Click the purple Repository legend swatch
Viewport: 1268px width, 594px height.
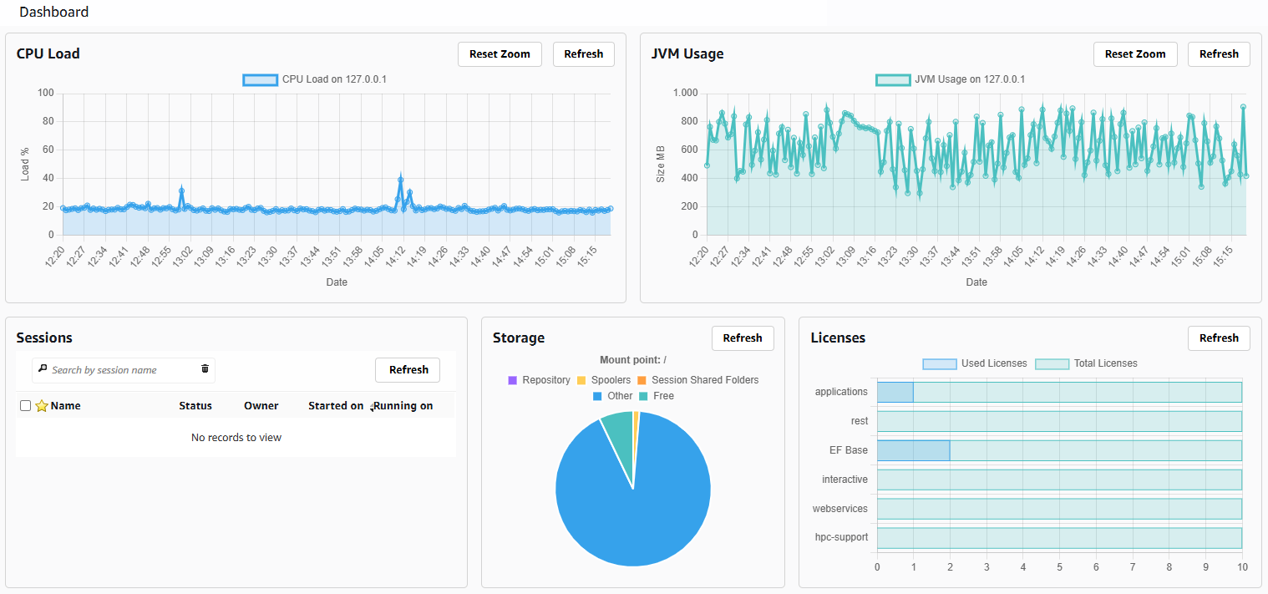(513, 380)
